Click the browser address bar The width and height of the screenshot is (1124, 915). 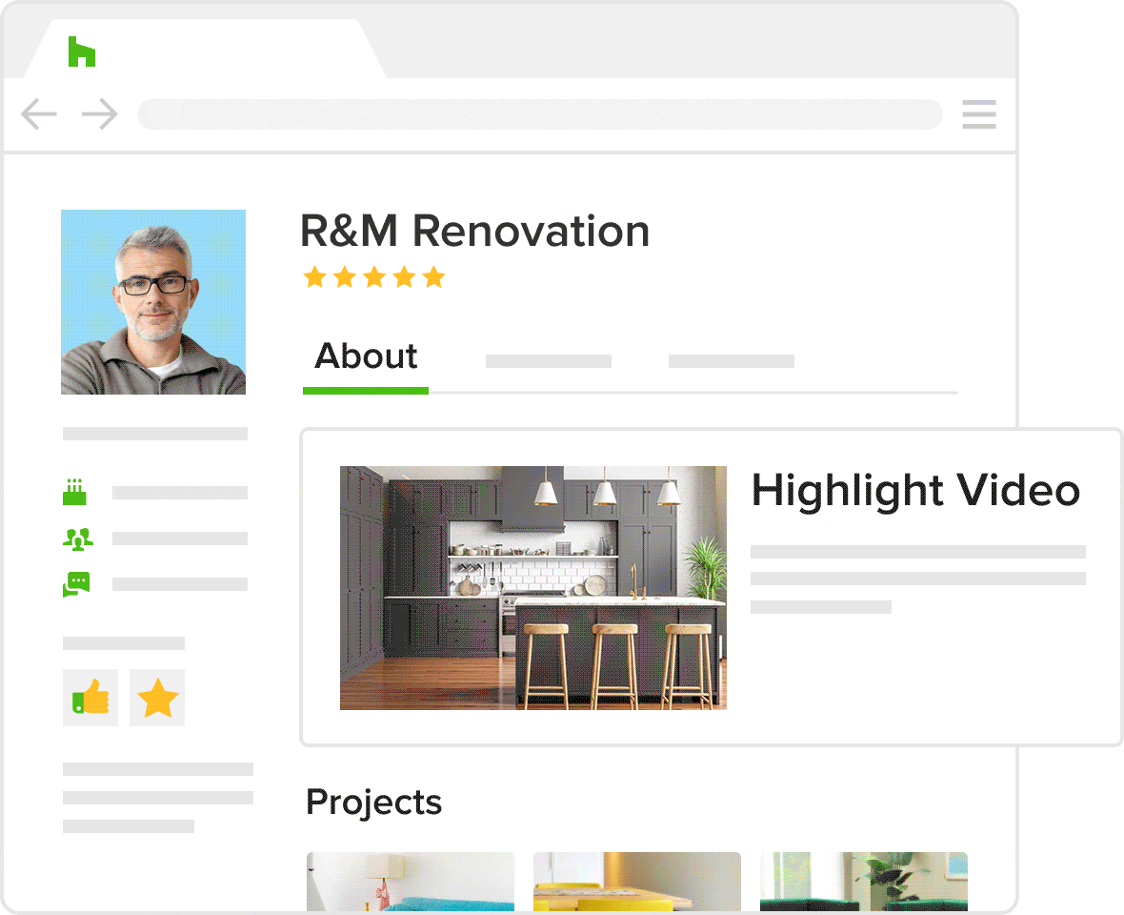(x=539, y=114)
